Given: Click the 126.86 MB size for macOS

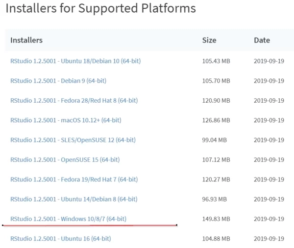Looking at the screenshot, I should pos(216,120).
